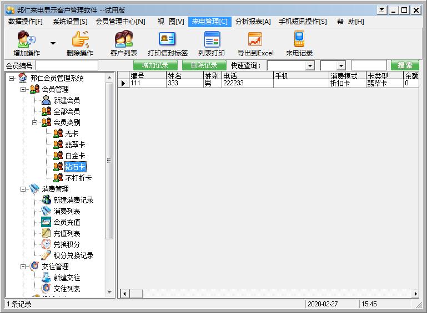
Task: Click the 消费管理 icon in the tree
Action: pyautogui.click(x=34, y=189)
